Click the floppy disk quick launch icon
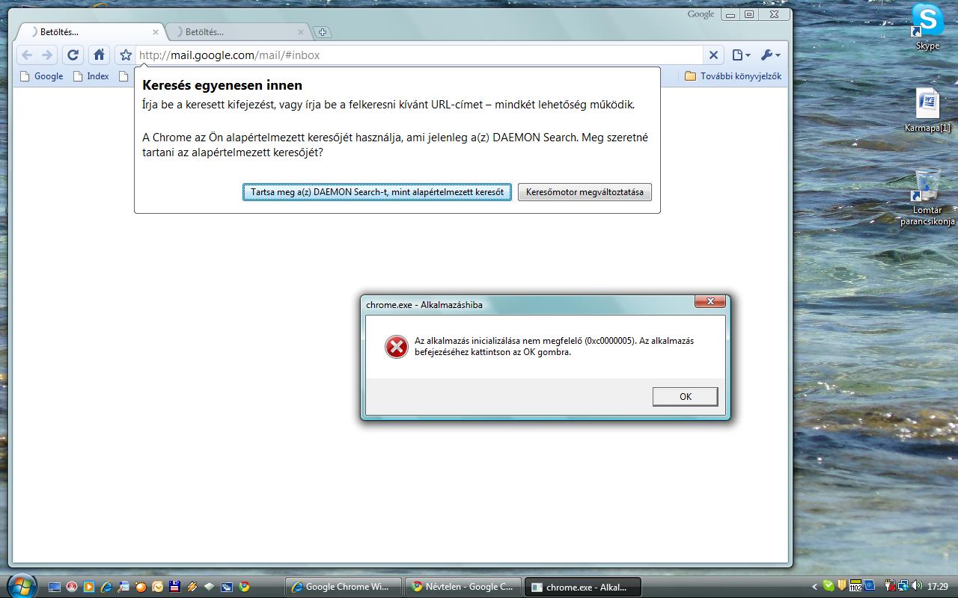Viewport: 958px width, 598px height. tap(174, 587)
